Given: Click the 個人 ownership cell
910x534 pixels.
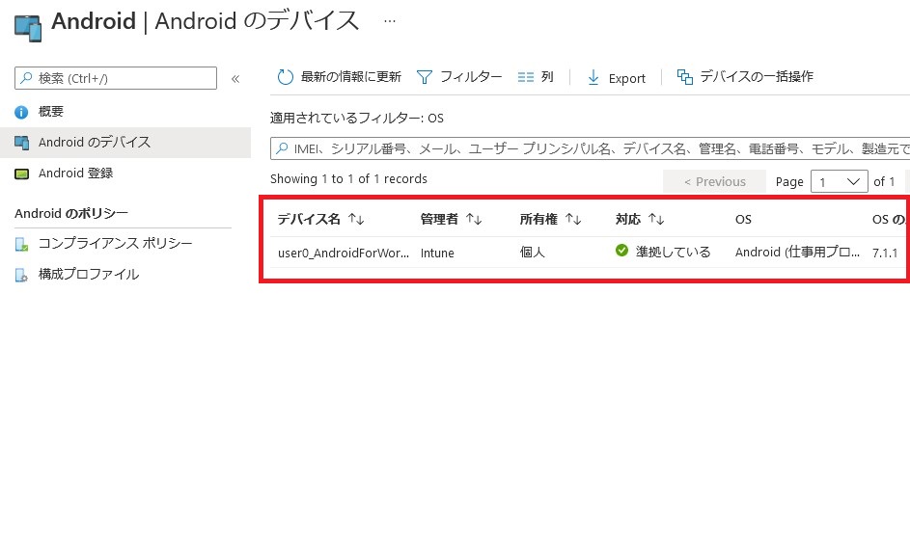Looking at the screenshot, I should click(532, 253).
